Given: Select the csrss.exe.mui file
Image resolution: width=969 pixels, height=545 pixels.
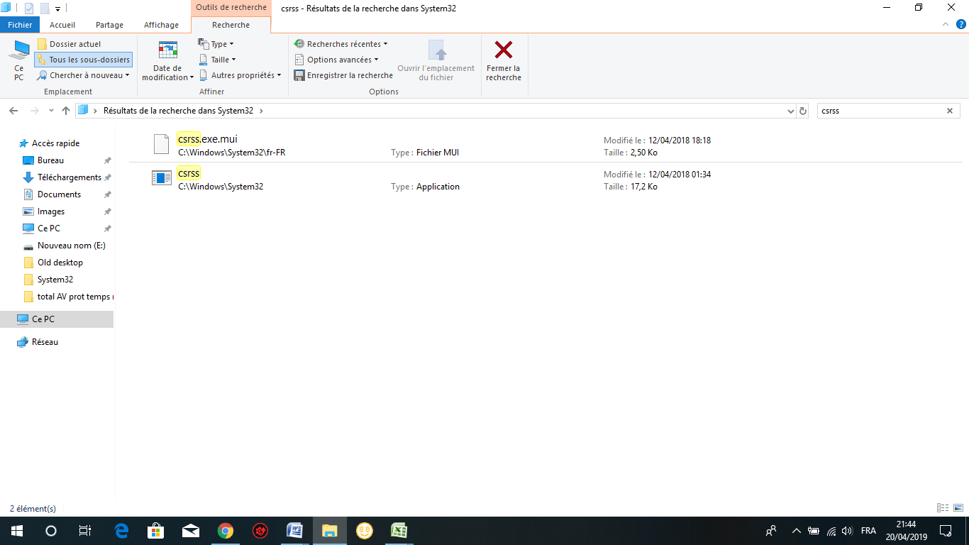Looking at the screenshot, I should pyautogui.click(x=546, y=145).
